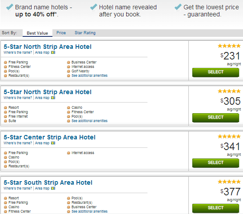Viewport: 243px width, 214px height.
Task: Select the $341 Center Strip hotel
Action: coord(215,163)
